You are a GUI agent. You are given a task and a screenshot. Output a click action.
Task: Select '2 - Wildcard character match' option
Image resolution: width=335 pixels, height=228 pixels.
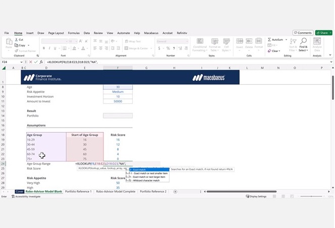coord(147,181)
